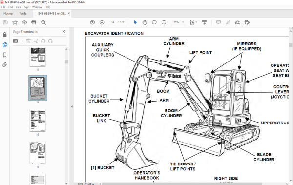
Task: Open the Find text magnifier
Action: click(x=43, y=22)
